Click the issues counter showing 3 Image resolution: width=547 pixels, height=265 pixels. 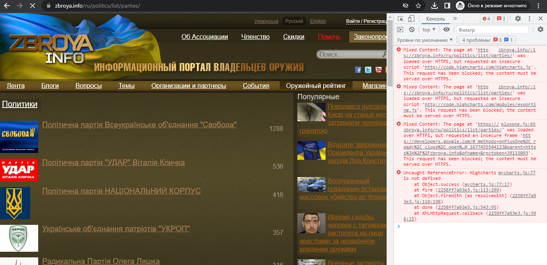point(501,18)
